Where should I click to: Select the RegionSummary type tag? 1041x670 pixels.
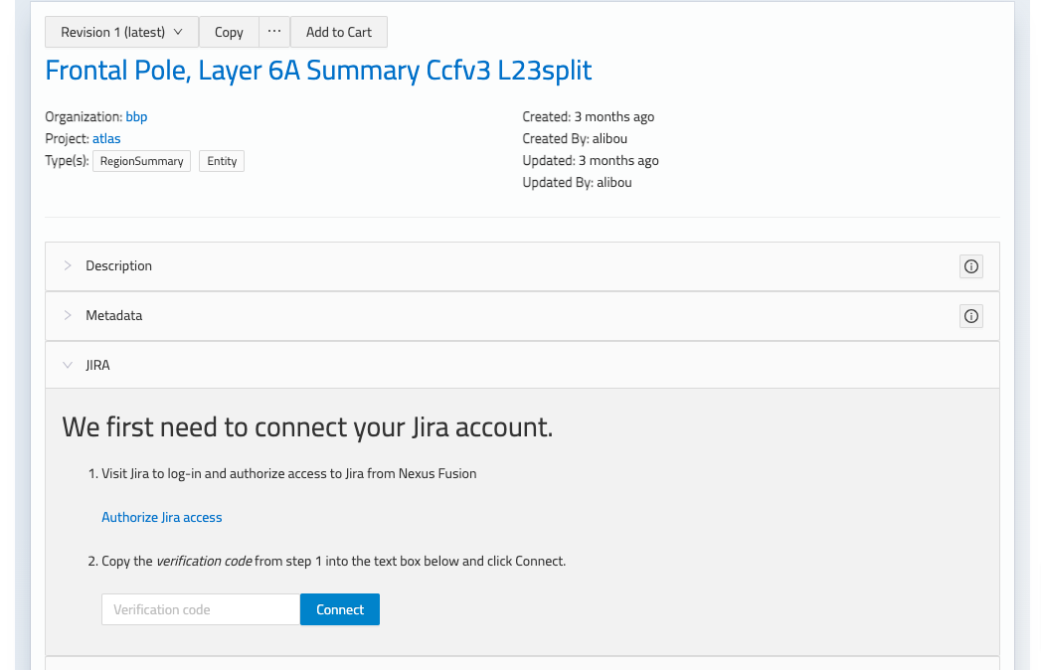coord(141,161)
